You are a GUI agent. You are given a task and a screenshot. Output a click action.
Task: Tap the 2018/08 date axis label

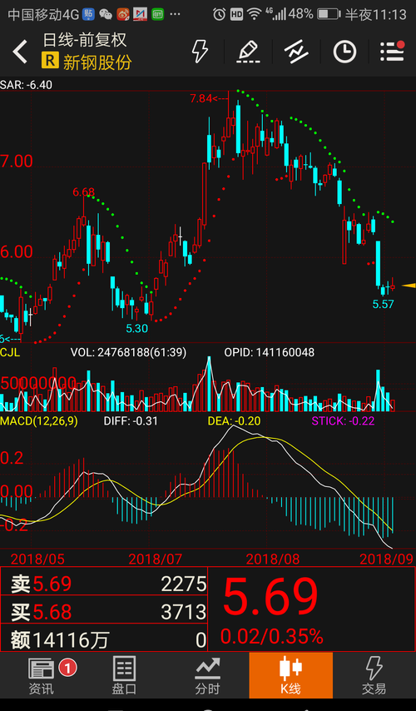pyautogui.click(x=273, y=559)
